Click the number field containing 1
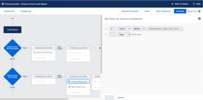The height and width of the screenshot is (100, 203). 113,29
